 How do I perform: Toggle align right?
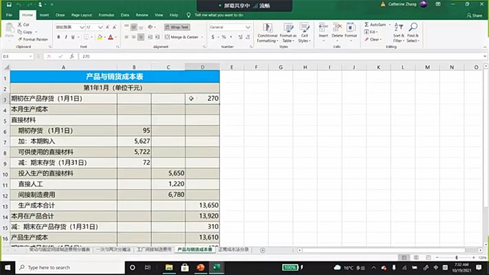(141, 37)
